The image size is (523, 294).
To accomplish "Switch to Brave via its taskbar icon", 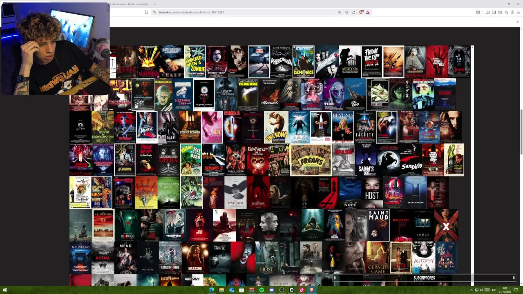I will click(311, 290).
